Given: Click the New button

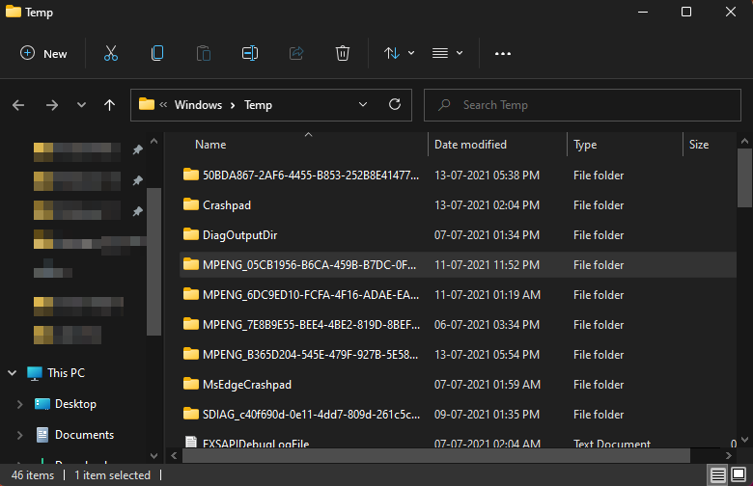Looking at the screenshot, I should pyautogui.click(x=44, y=54).
